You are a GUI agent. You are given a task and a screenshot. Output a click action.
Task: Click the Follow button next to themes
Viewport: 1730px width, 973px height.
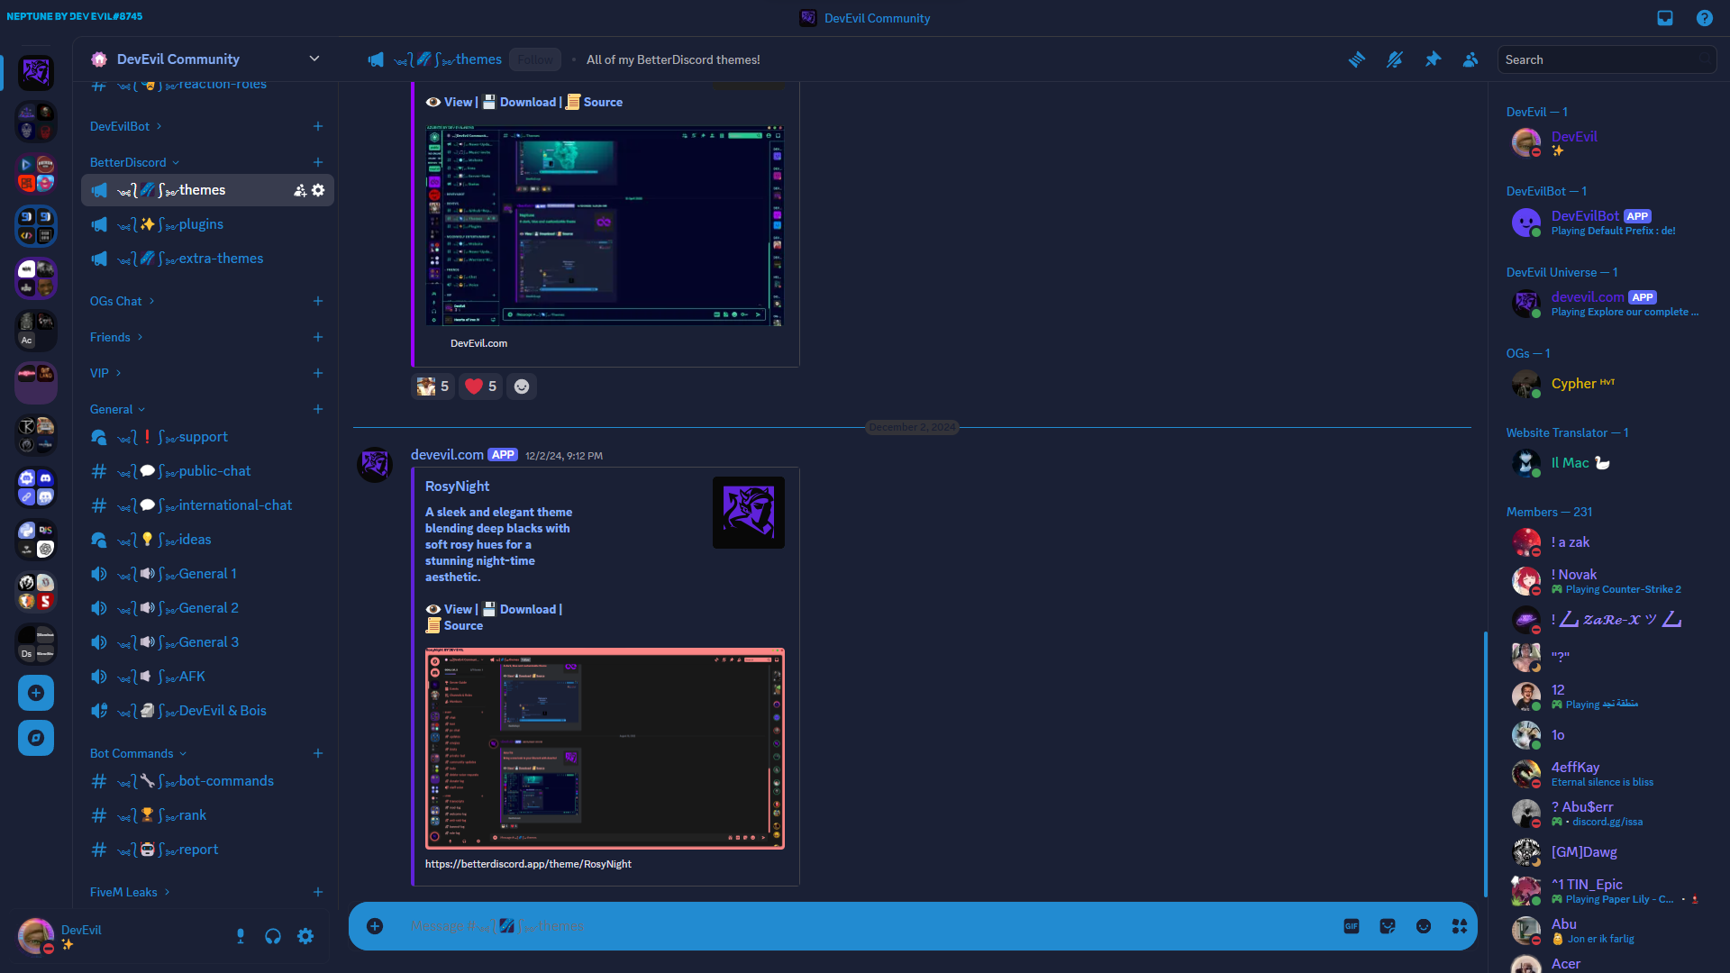(x=534, y=59)
